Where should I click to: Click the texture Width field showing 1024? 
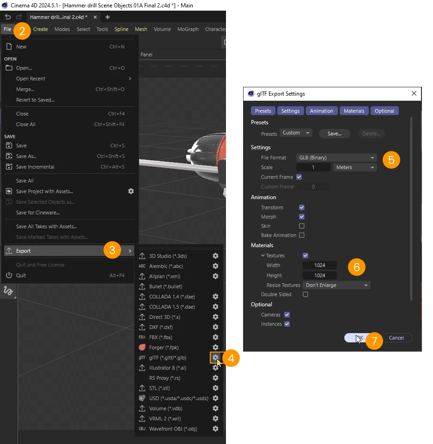320,266
